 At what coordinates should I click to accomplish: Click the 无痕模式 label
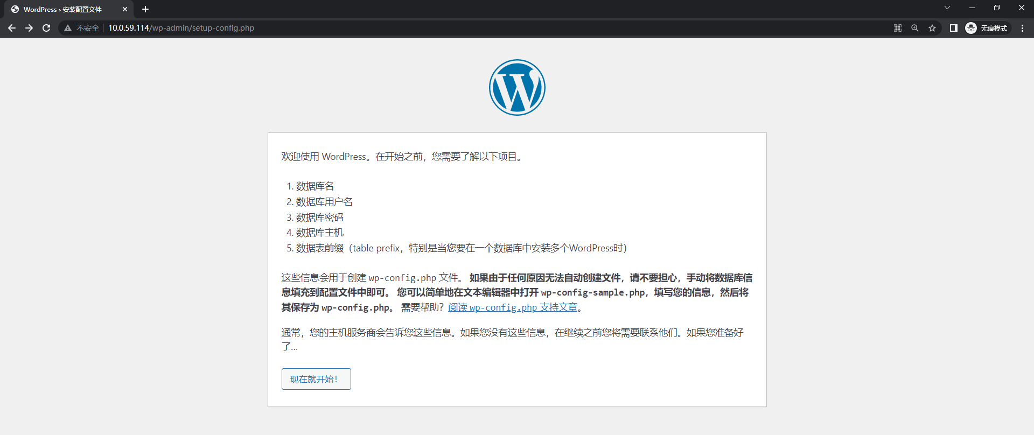[994, 28]
